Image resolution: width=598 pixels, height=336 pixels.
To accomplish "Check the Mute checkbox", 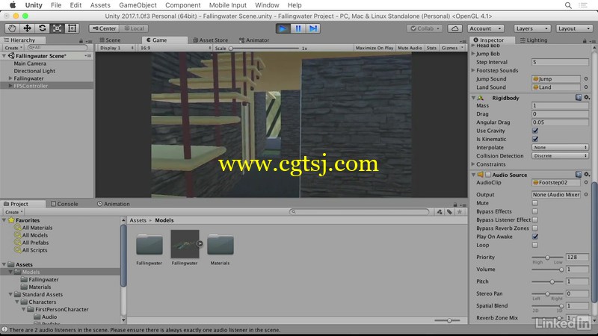I will pyautogui.click(x=535, y=203).
